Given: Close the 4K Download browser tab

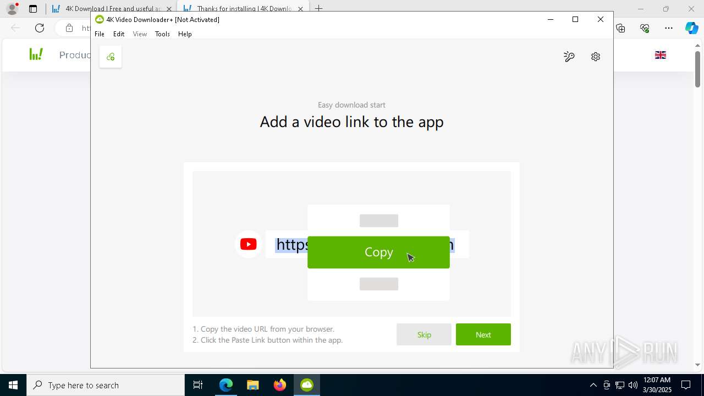Looking at the screenshot, I should pyautogui.click(x=169, y=9).
